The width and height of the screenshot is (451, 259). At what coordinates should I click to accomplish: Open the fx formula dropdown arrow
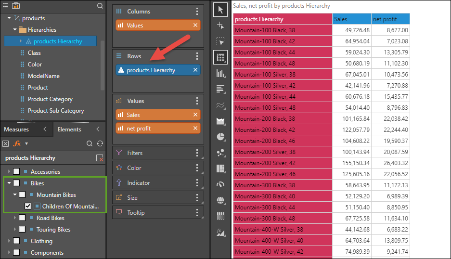(x=26, y=143)
